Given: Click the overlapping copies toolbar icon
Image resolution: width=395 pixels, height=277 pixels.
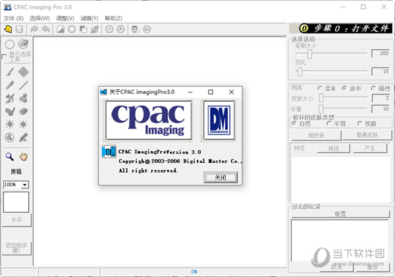Looking at the screenshot, I should [84, 30].
